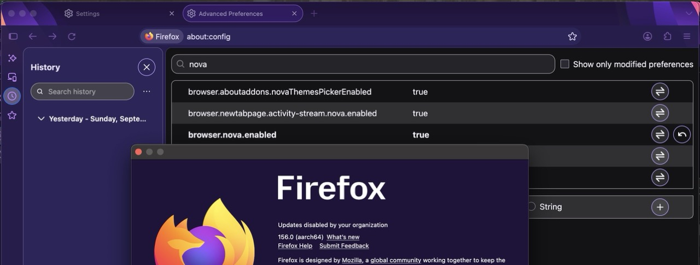700x265 pixels.
Task: Open the history options three-dot menu
Action: 147,92
